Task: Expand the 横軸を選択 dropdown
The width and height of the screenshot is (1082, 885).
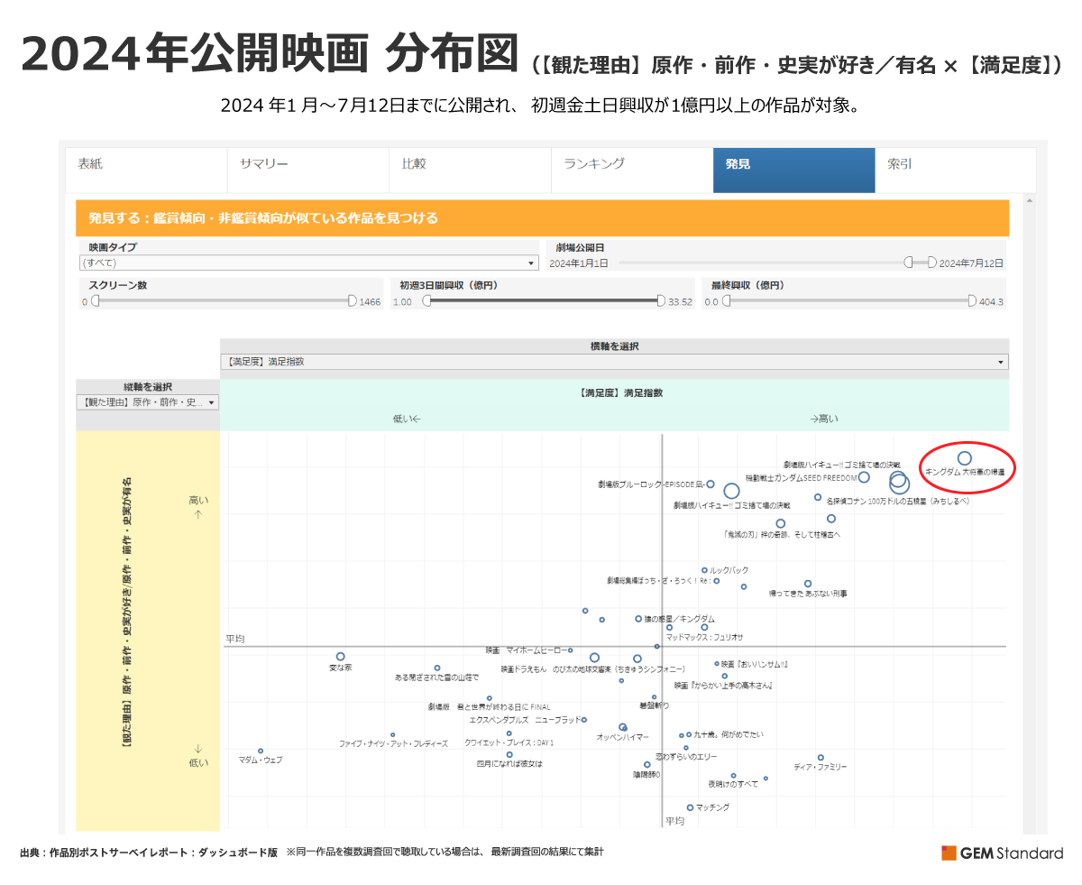Action: [x=614, y=362]
